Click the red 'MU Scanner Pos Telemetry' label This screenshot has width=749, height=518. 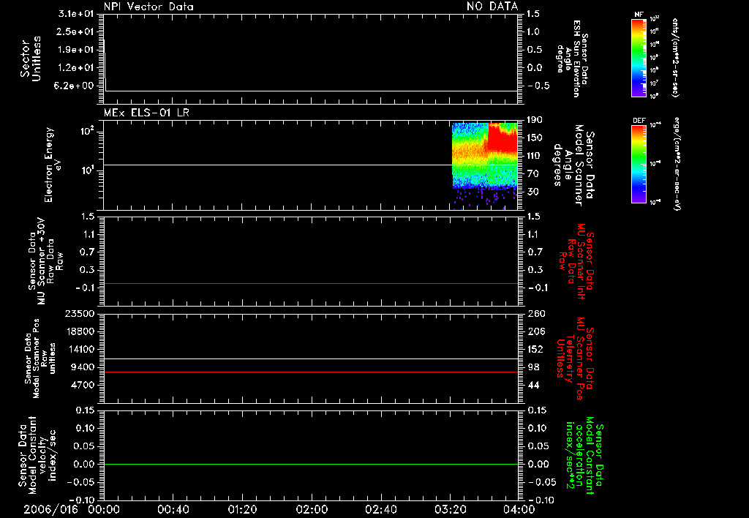[x=576, y=359]
